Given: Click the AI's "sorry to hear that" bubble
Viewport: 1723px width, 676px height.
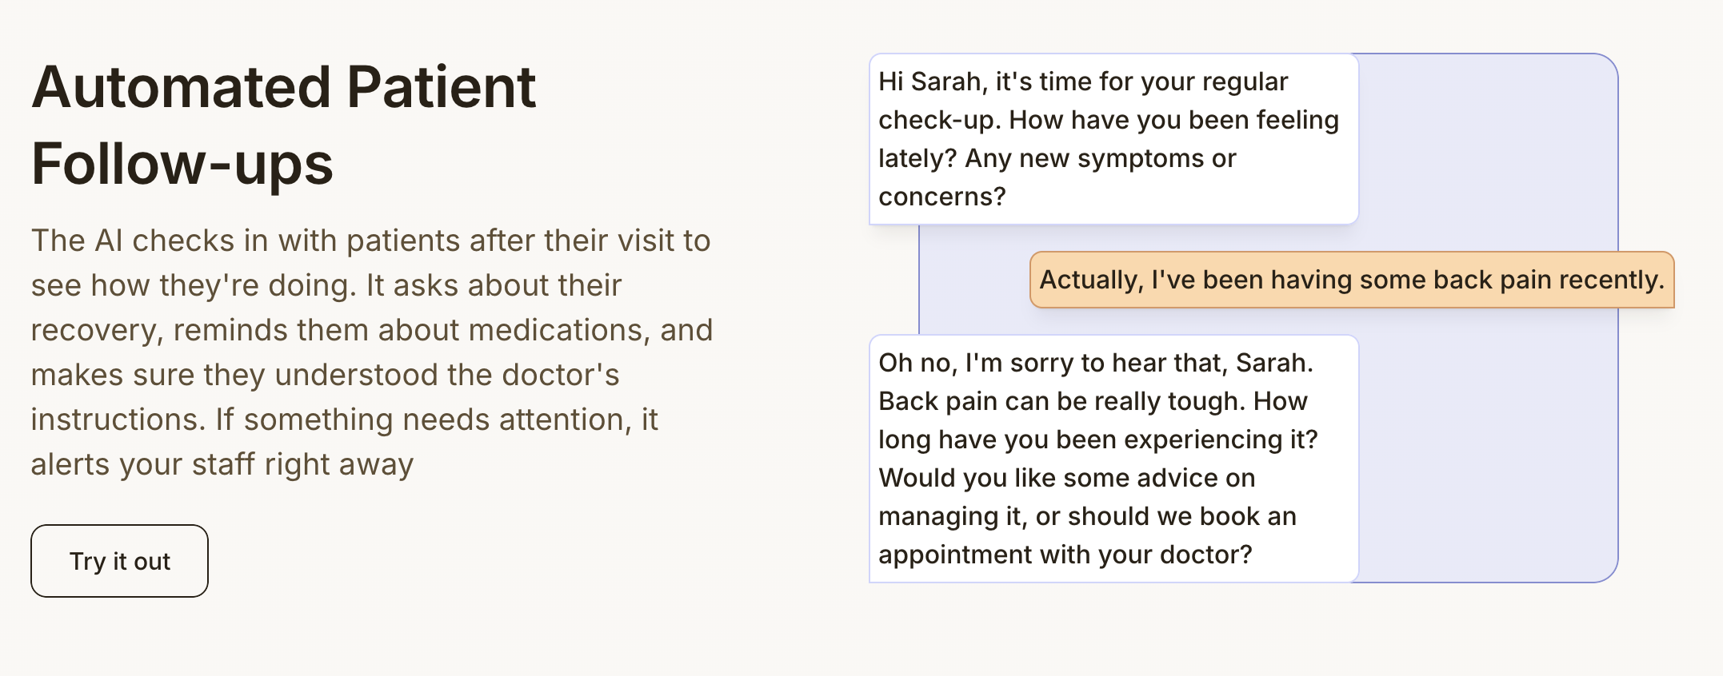Looking at the screenshot, I should (1113, 459).
